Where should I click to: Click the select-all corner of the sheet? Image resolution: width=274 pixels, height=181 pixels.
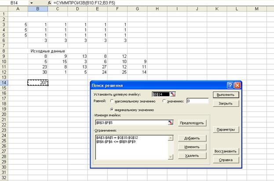(x=4, y=9)
